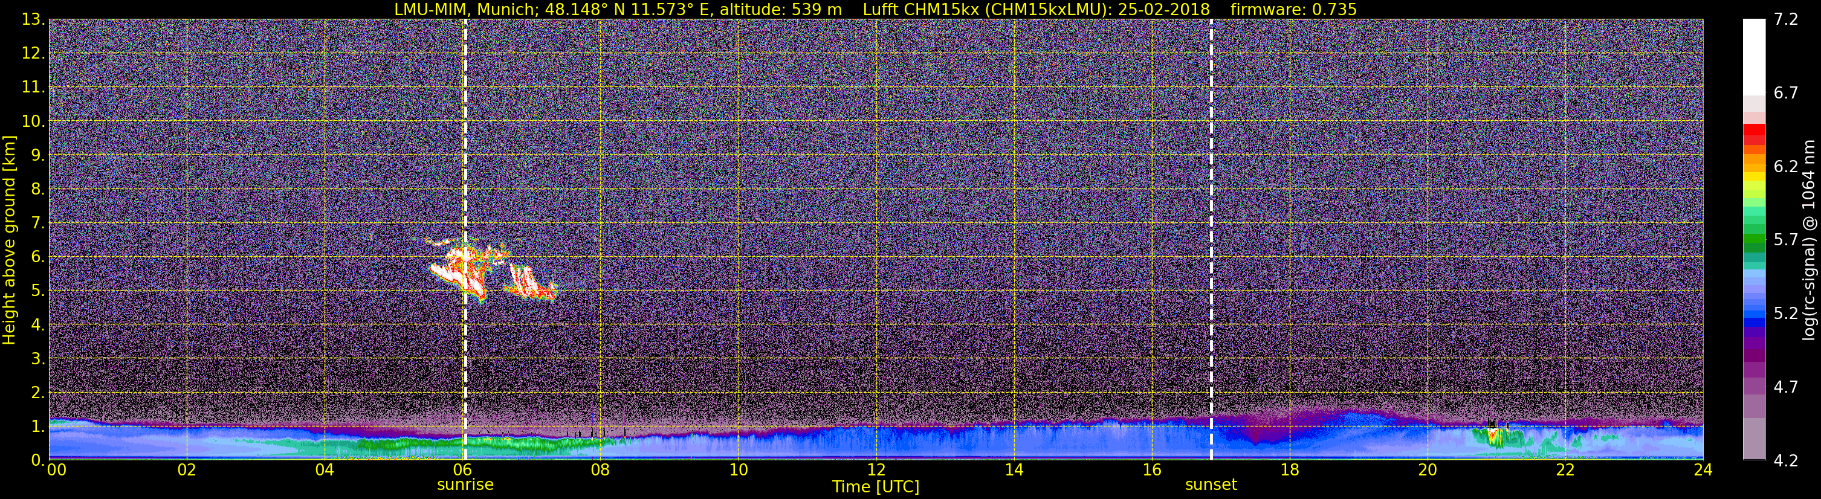Click the "9." height tick label

(37, 155)
